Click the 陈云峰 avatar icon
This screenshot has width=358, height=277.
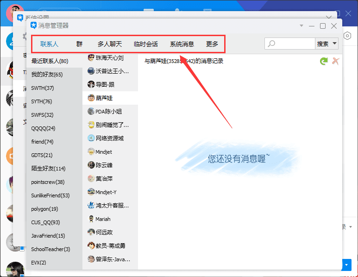click(91, 165)
